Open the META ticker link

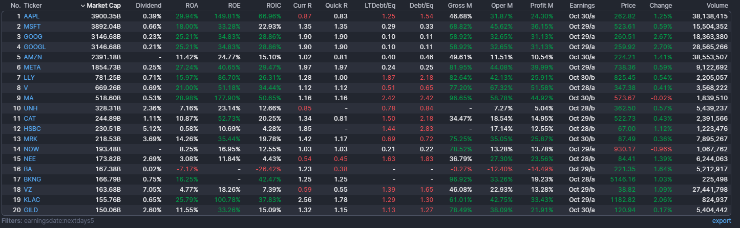pos(32,67)
